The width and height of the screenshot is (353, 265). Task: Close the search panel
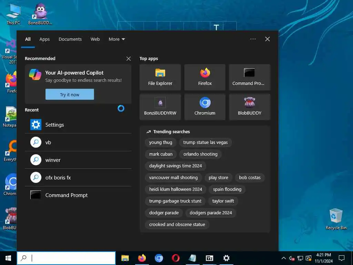[268, 39]
